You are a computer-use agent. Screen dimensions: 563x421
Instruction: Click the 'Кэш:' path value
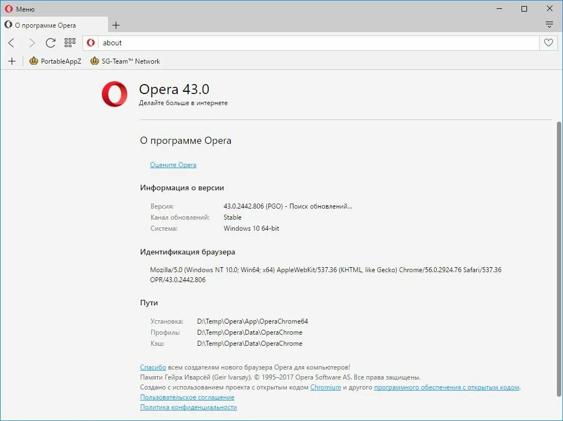pos(250,344)
